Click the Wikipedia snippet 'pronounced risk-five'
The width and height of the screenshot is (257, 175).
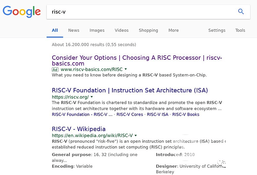coord(139,144)
